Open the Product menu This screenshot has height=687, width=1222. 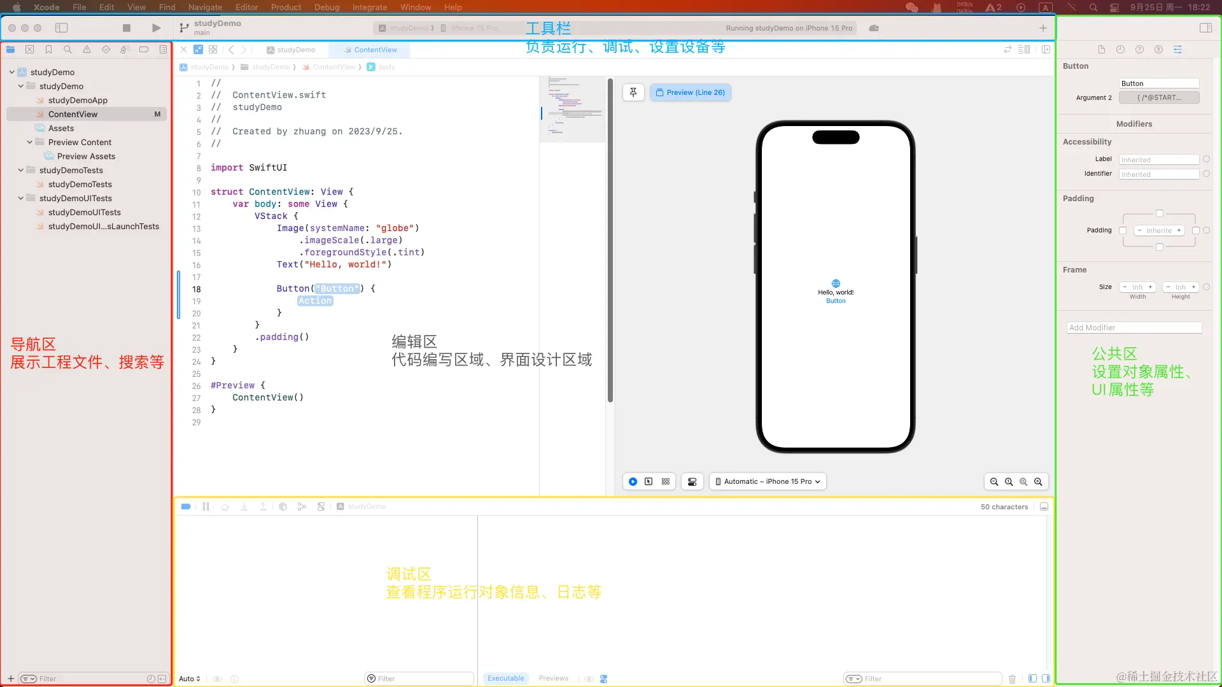(286, 7)
